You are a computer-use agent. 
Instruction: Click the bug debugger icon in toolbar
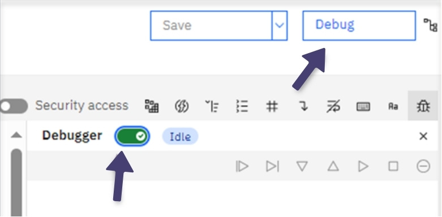(423, 106)
